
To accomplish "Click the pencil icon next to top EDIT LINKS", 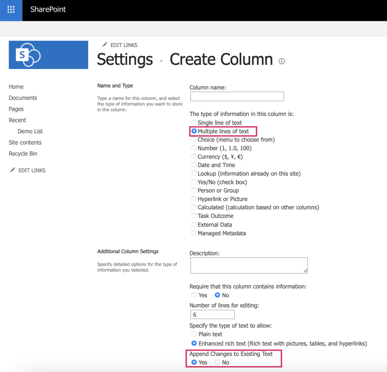I will (105, 45).
